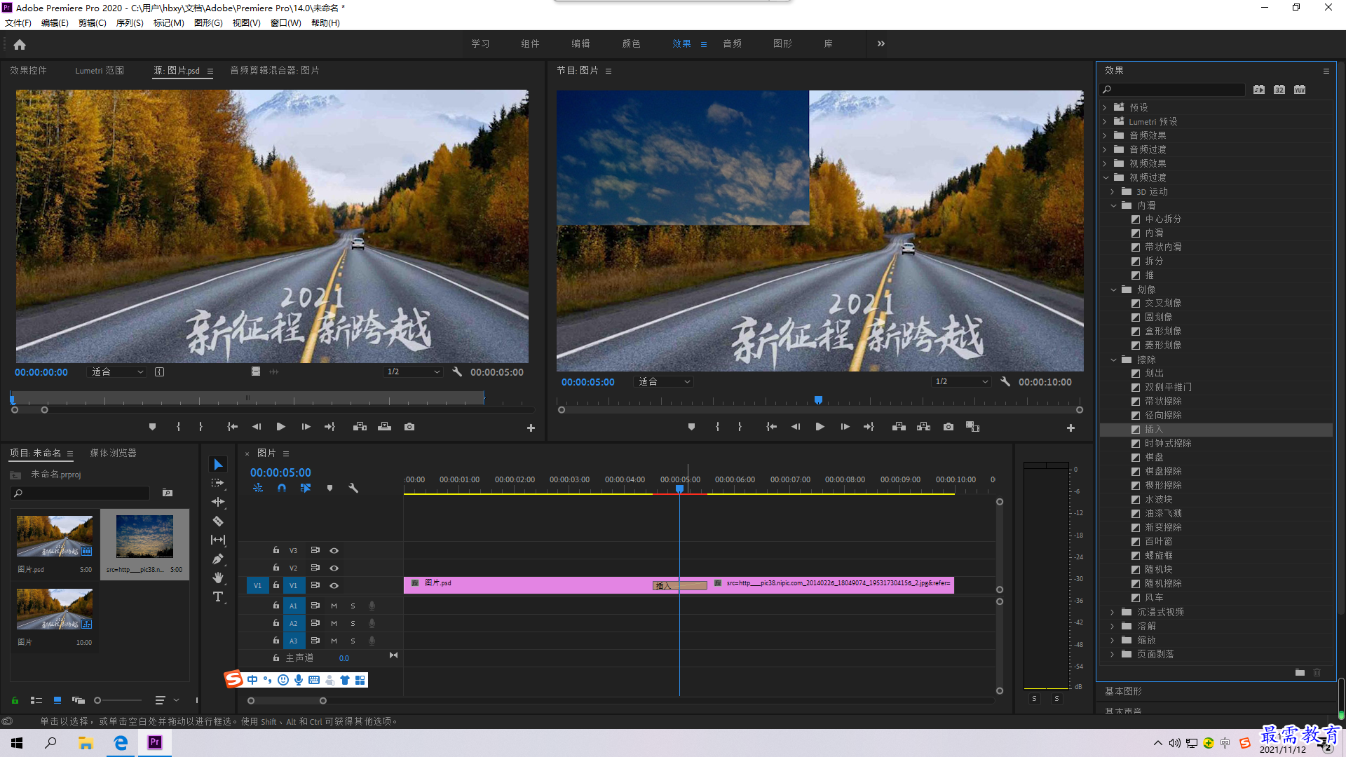Toggle lock on track V3
This screenshot has height=757, width=1346.
pos(276,551)
